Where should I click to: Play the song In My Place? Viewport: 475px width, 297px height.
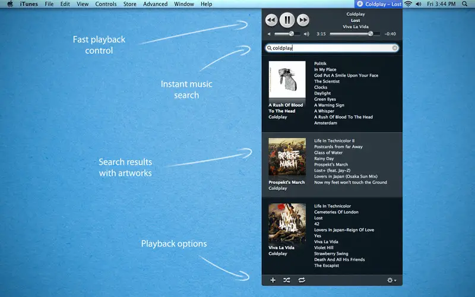(325, 69)
